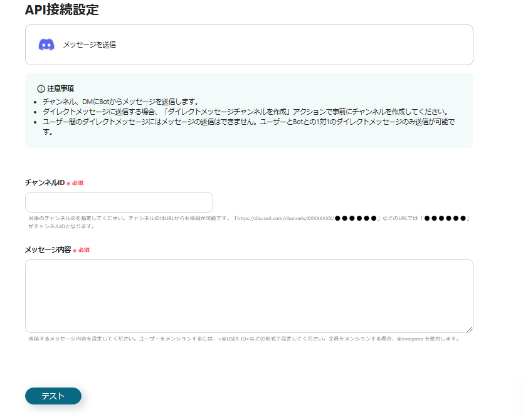Click the message help text mentioning @everyone
Viewport: 523px width, 417px height.
245,339
